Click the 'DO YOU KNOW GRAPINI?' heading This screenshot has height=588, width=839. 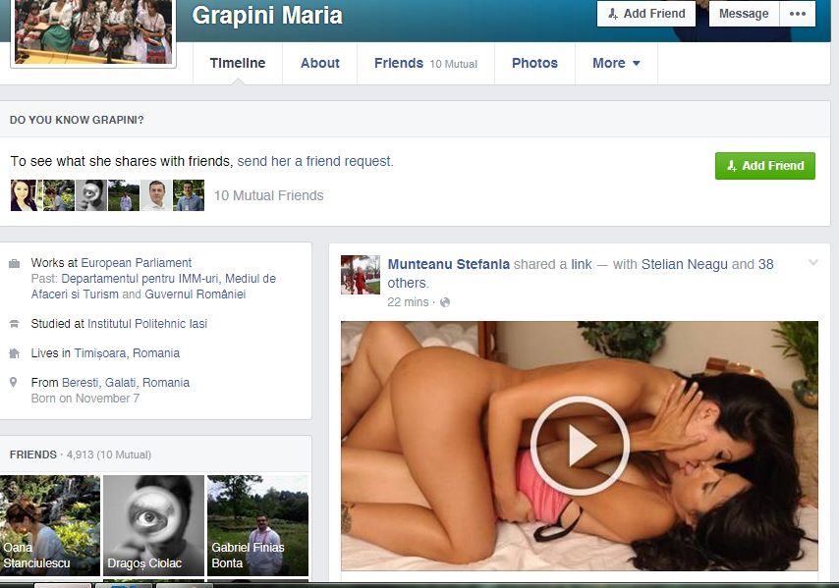pyautogui.click(x=77, y=120)
